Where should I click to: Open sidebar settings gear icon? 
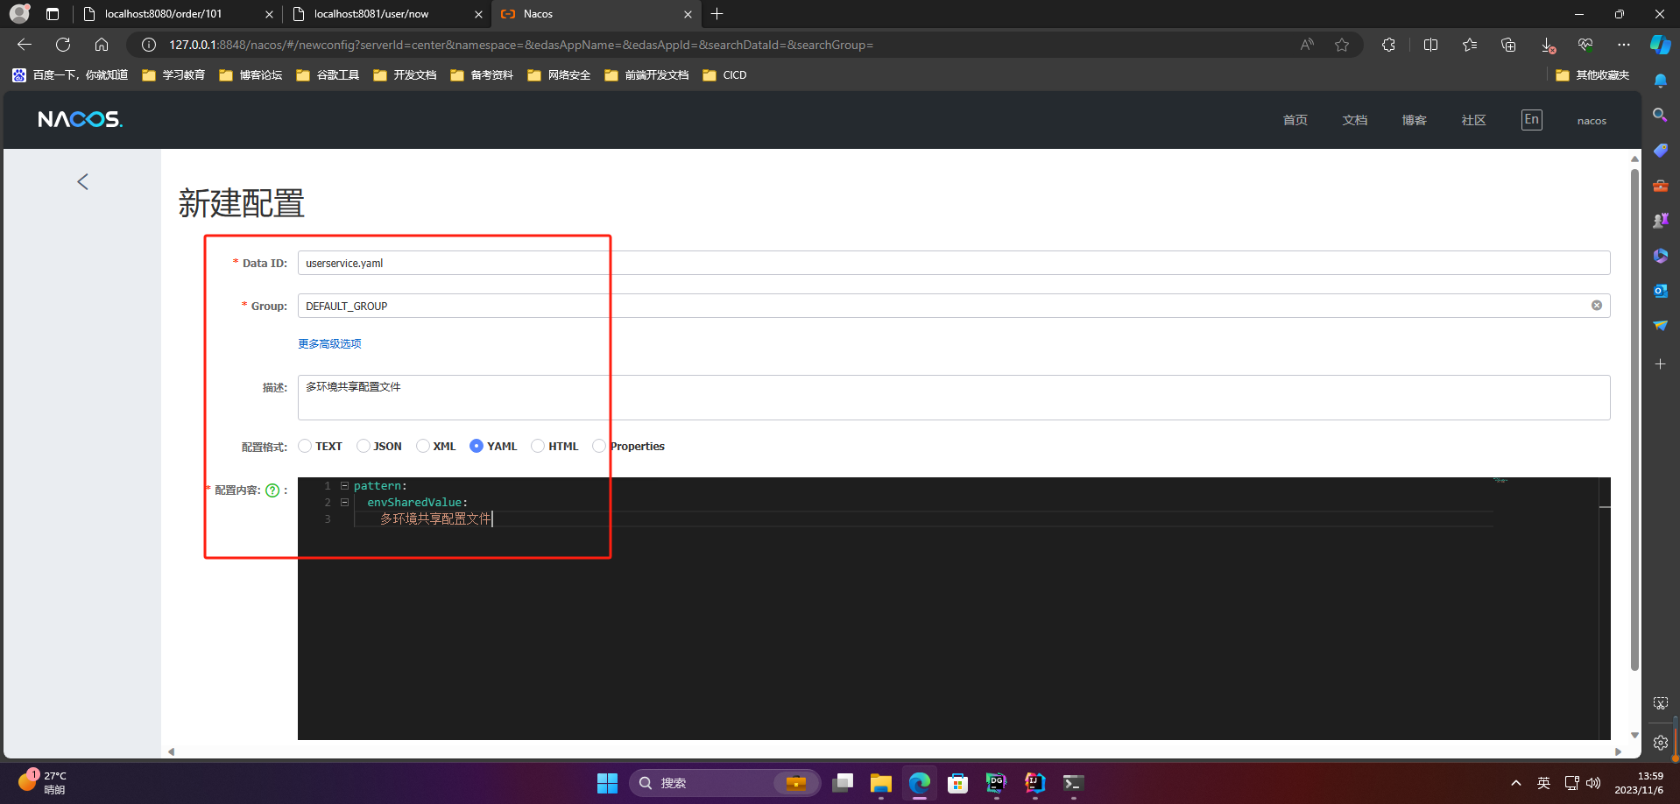(x=1660, y=743)
